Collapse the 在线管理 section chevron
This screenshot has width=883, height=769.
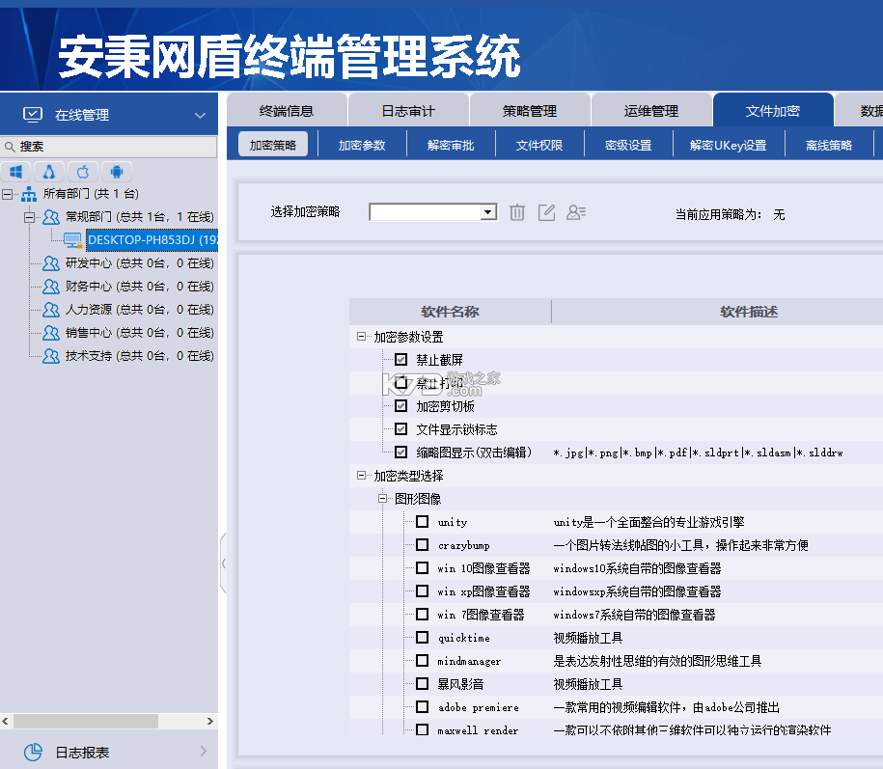200,116
